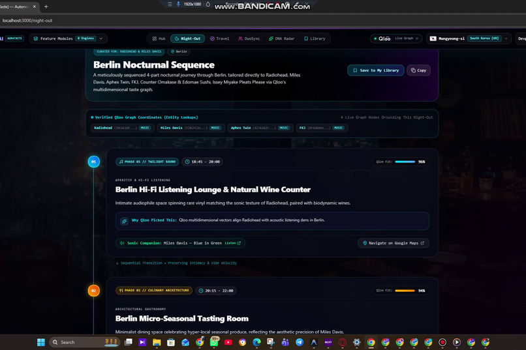Click the Curated For Radiohead & Miles Davis badge
The image size is (526, 350).
129,51
